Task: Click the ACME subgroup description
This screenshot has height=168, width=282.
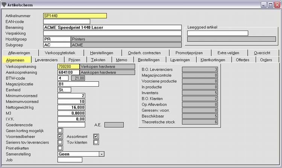Action: [126, 45]
